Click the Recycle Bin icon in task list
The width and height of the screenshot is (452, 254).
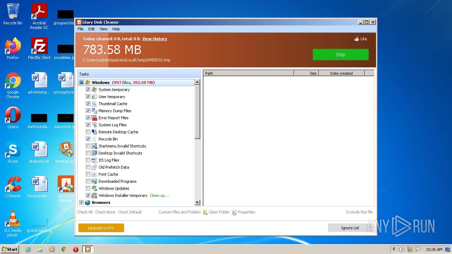(x=94, y=139)
